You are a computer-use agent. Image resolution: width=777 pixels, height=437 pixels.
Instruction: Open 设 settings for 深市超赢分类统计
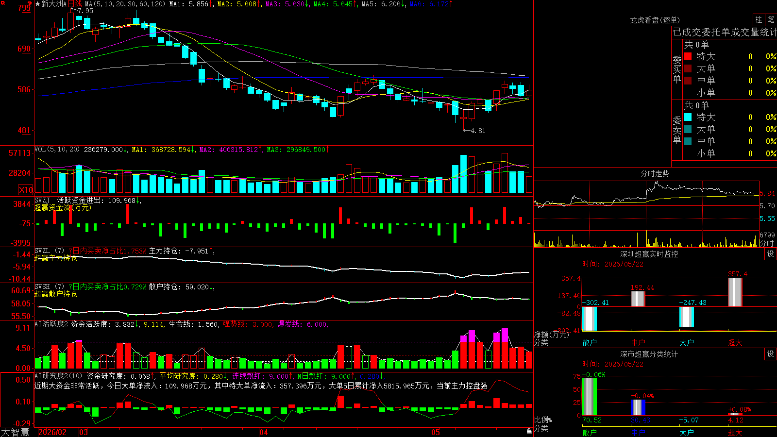coord(771,354)
